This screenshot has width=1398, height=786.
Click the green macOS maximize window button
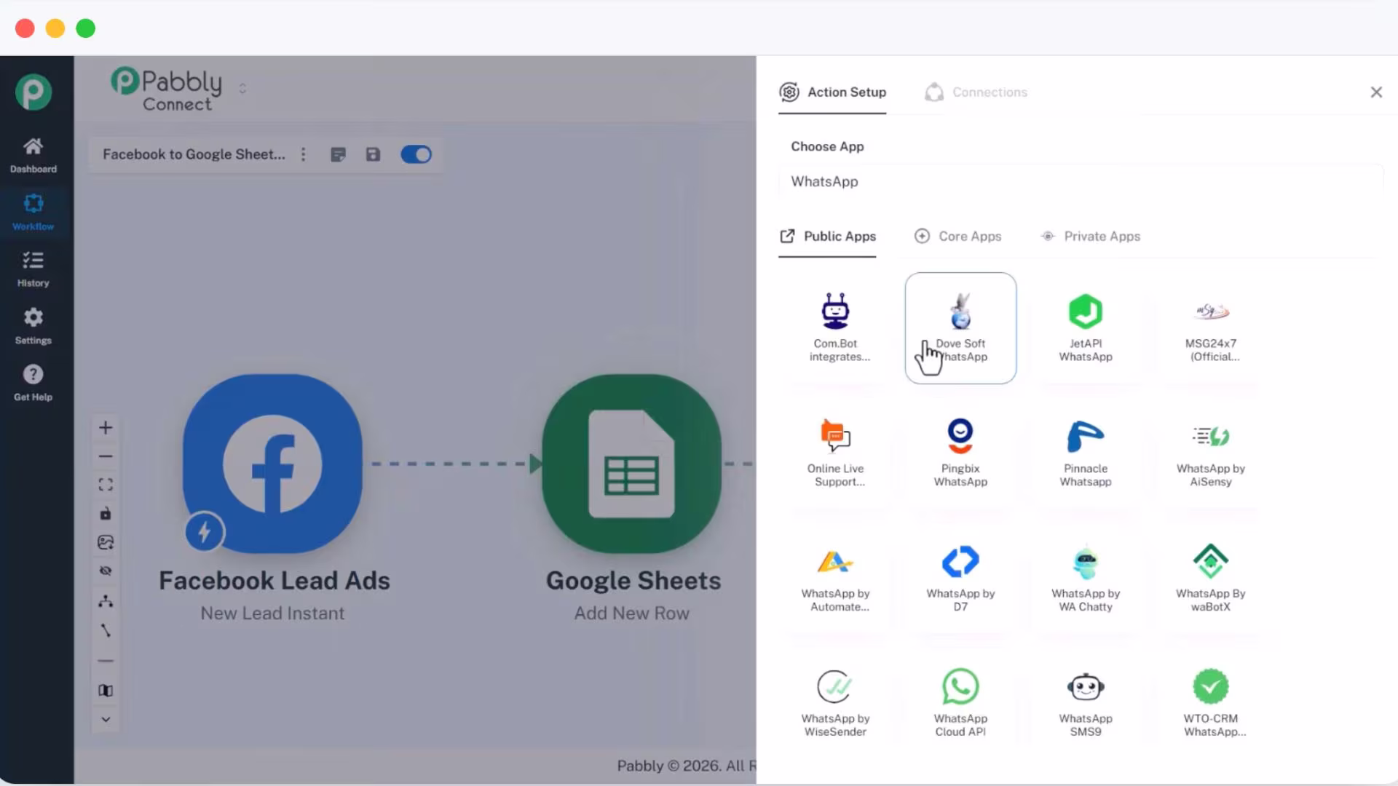[86, 28]
